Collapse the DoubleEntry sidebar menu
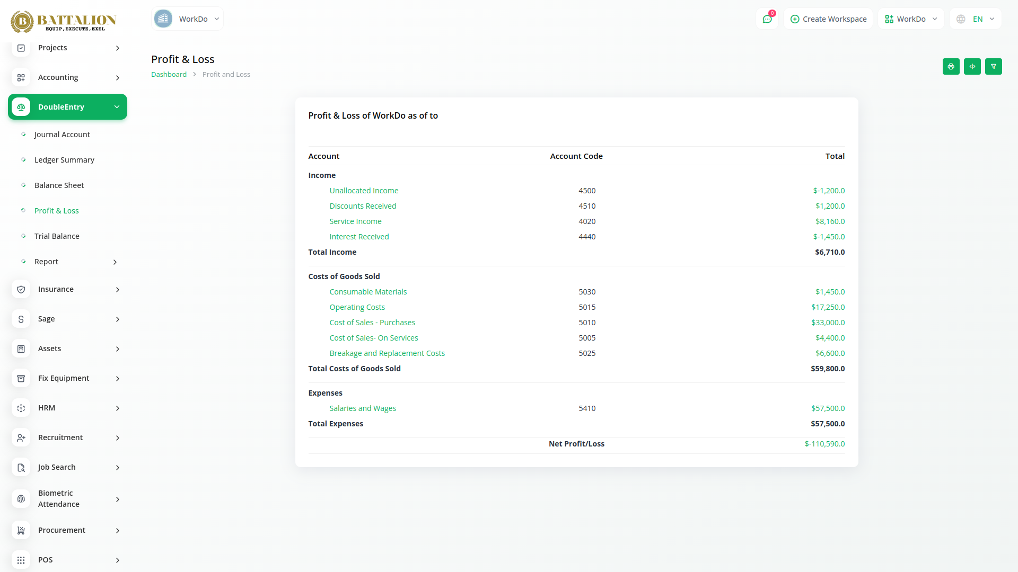 [117, 107]
